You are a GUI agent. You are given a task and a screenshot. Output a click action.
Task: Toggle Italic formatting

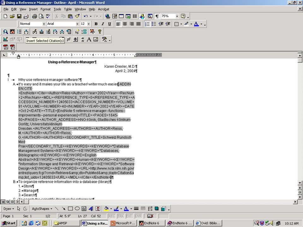pos(103,24)
